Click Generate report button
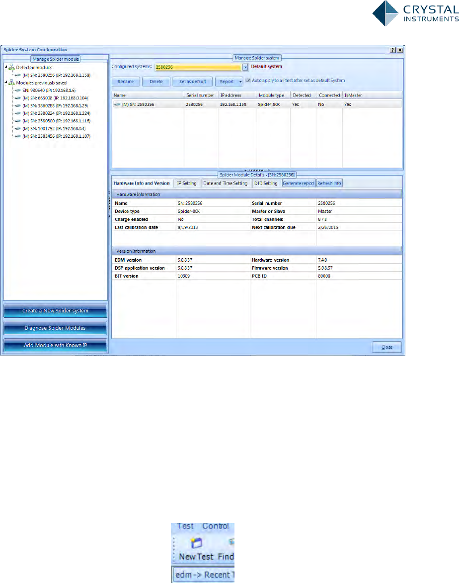 pos(299,183)
